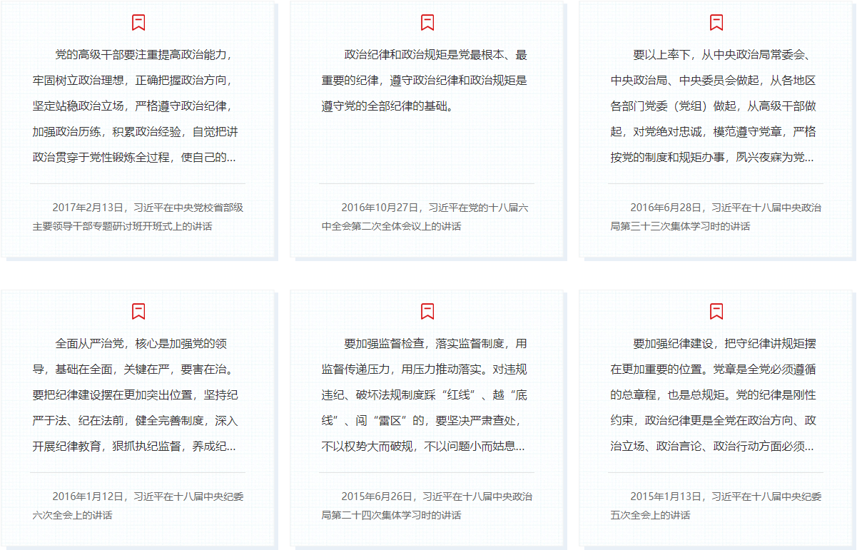Image resolution: width=857 pixels, height=550 pixels.
Task: Click bookmark icon above 全面从严治党 quote
Action: 138,311
